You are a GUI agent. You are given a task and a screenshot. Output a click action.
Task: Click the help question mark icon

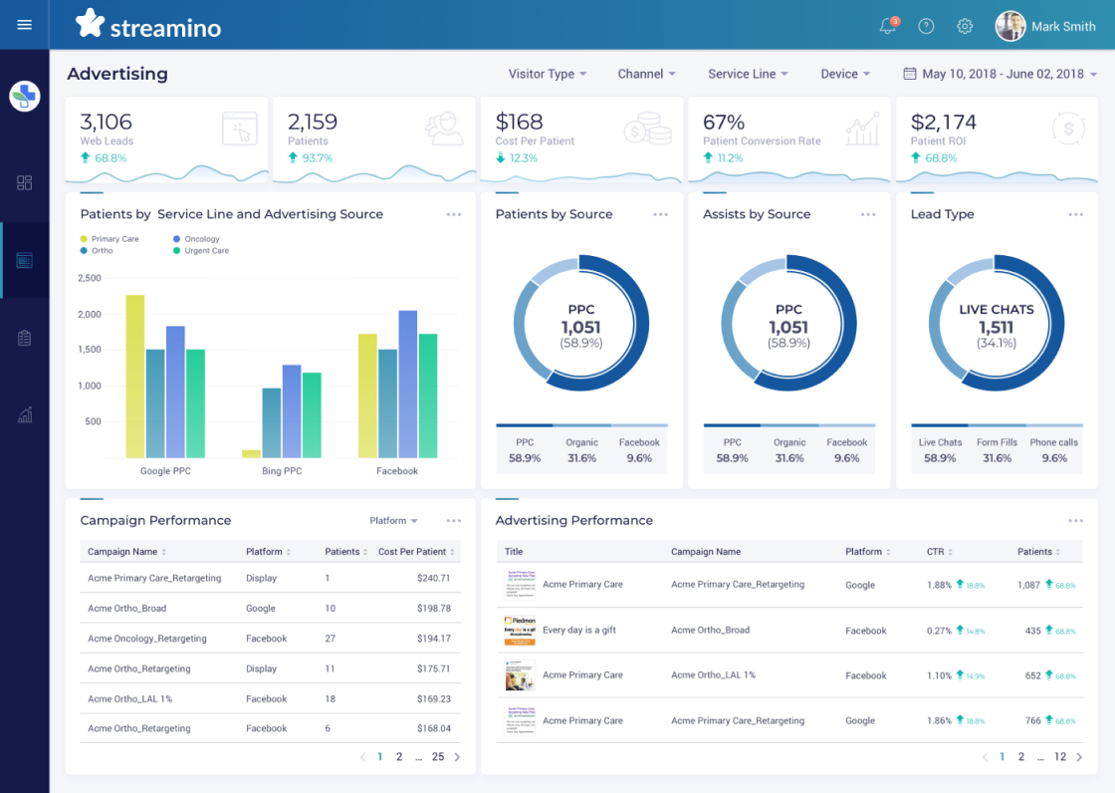tap(926, 27)
